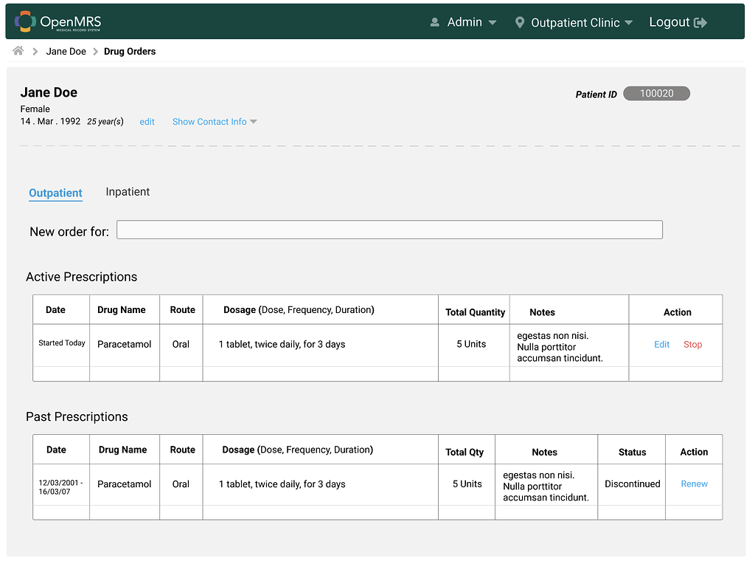This screenshot has height=564, width=755.
Task: Click the Admin user icon
Action: (x=434, y=22)
